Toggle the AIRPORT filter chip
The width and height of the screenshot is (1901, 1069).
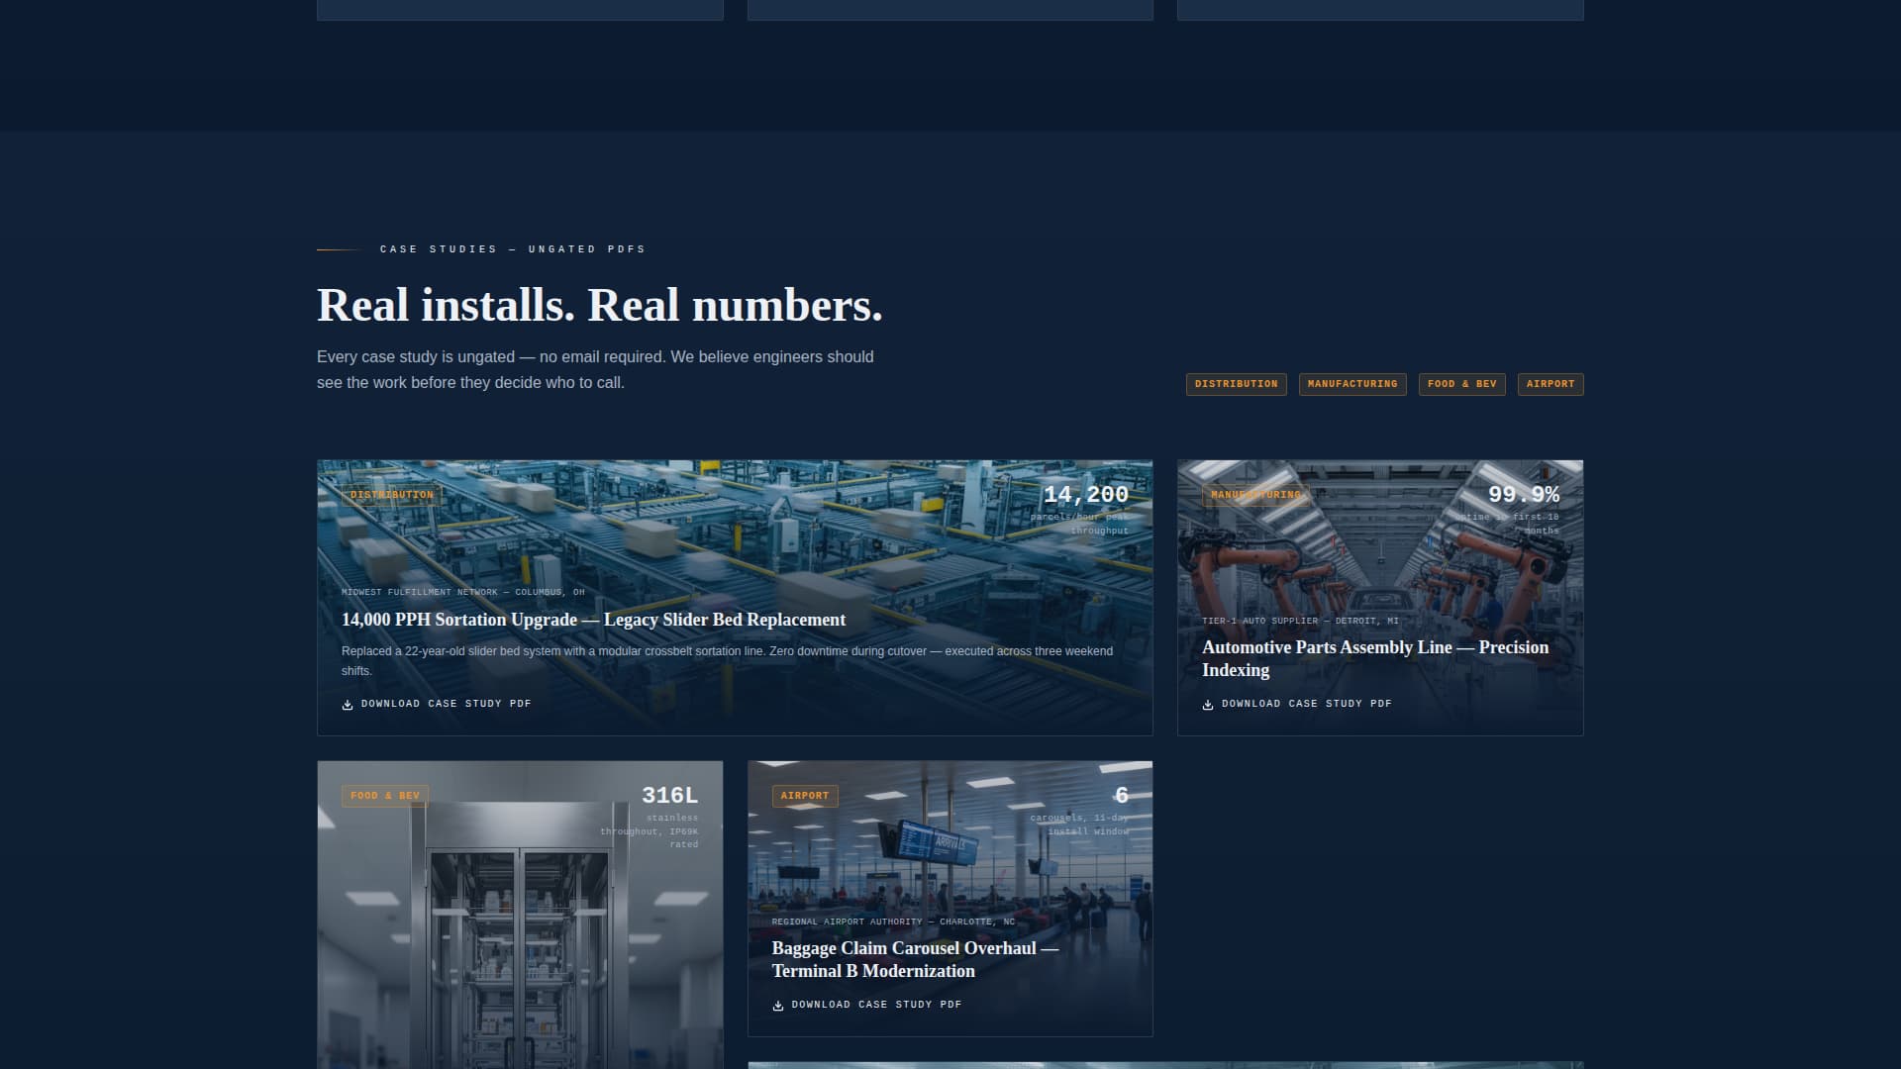point(1551,384)
